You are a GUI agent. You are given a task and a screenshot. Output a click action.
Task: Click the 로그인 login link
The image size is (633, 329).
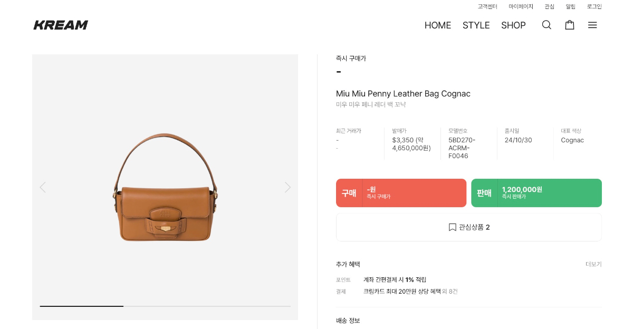594,7
